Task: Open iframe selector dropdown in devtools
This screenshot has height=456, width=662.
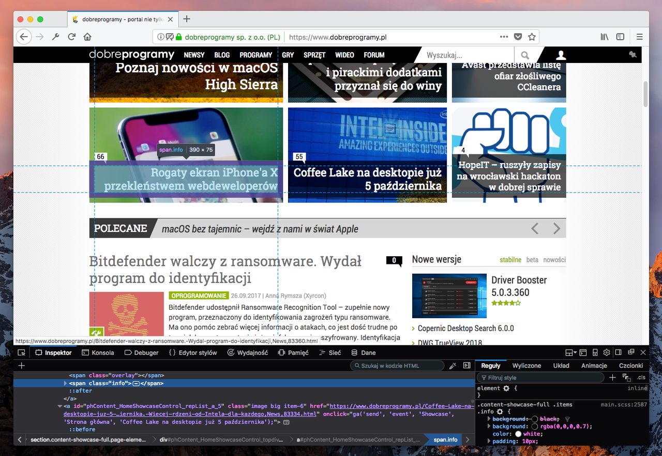Action: pos(571,353)
